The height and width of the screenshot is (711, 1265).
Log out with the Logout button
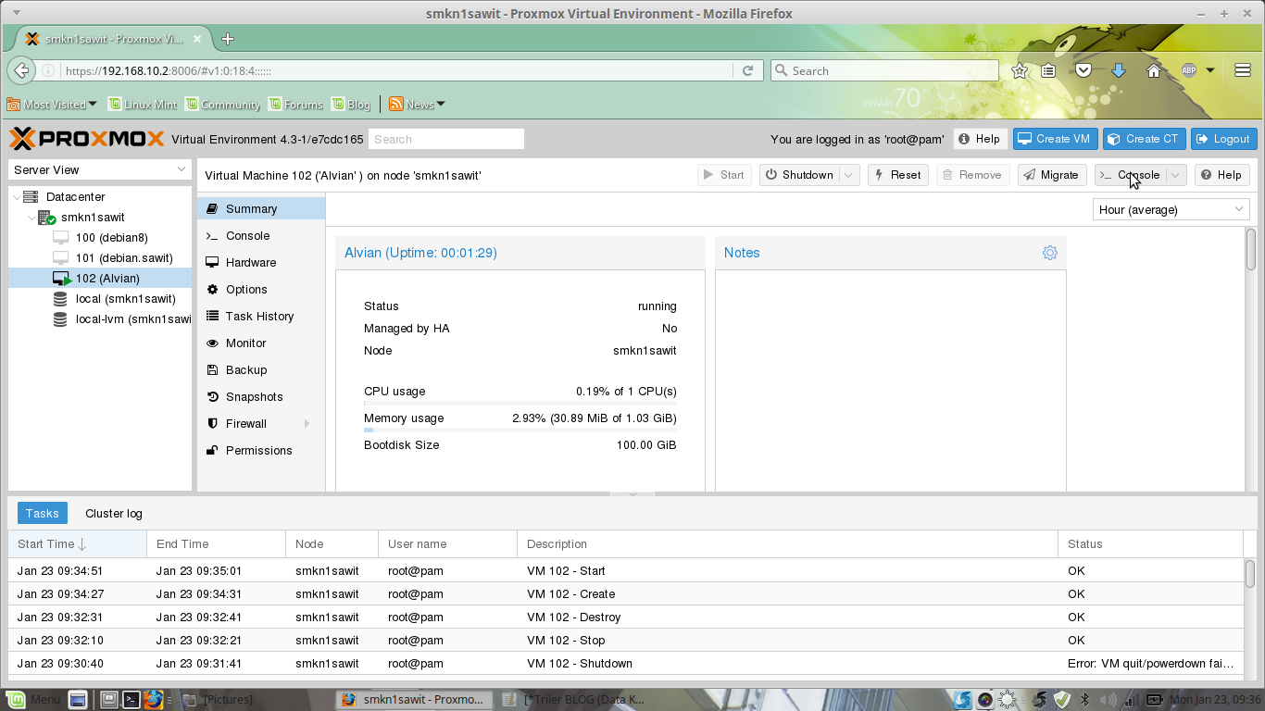(x=1223, y=139)
